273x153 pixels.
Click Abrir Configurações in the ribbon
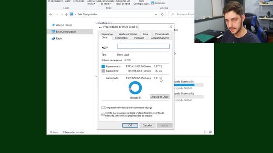142,3
